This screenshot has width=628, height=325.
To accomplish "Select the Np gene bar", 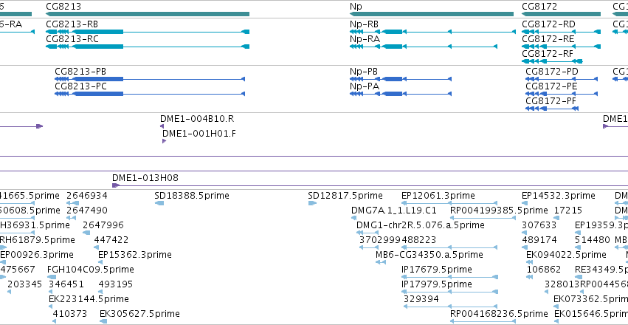I will pos(431,14).
